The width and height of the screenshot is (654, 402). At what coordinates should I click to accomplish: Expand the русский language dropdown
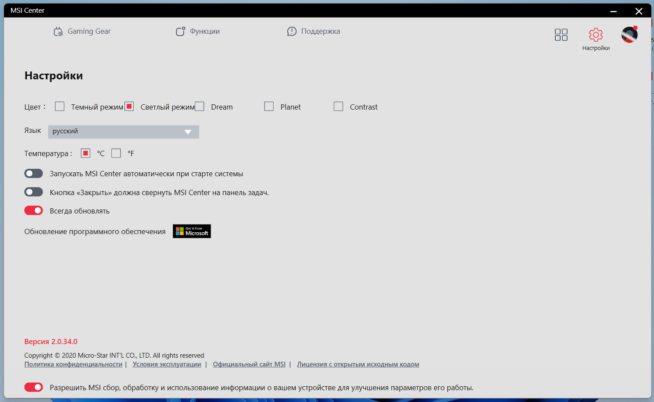tap(124, 132)
